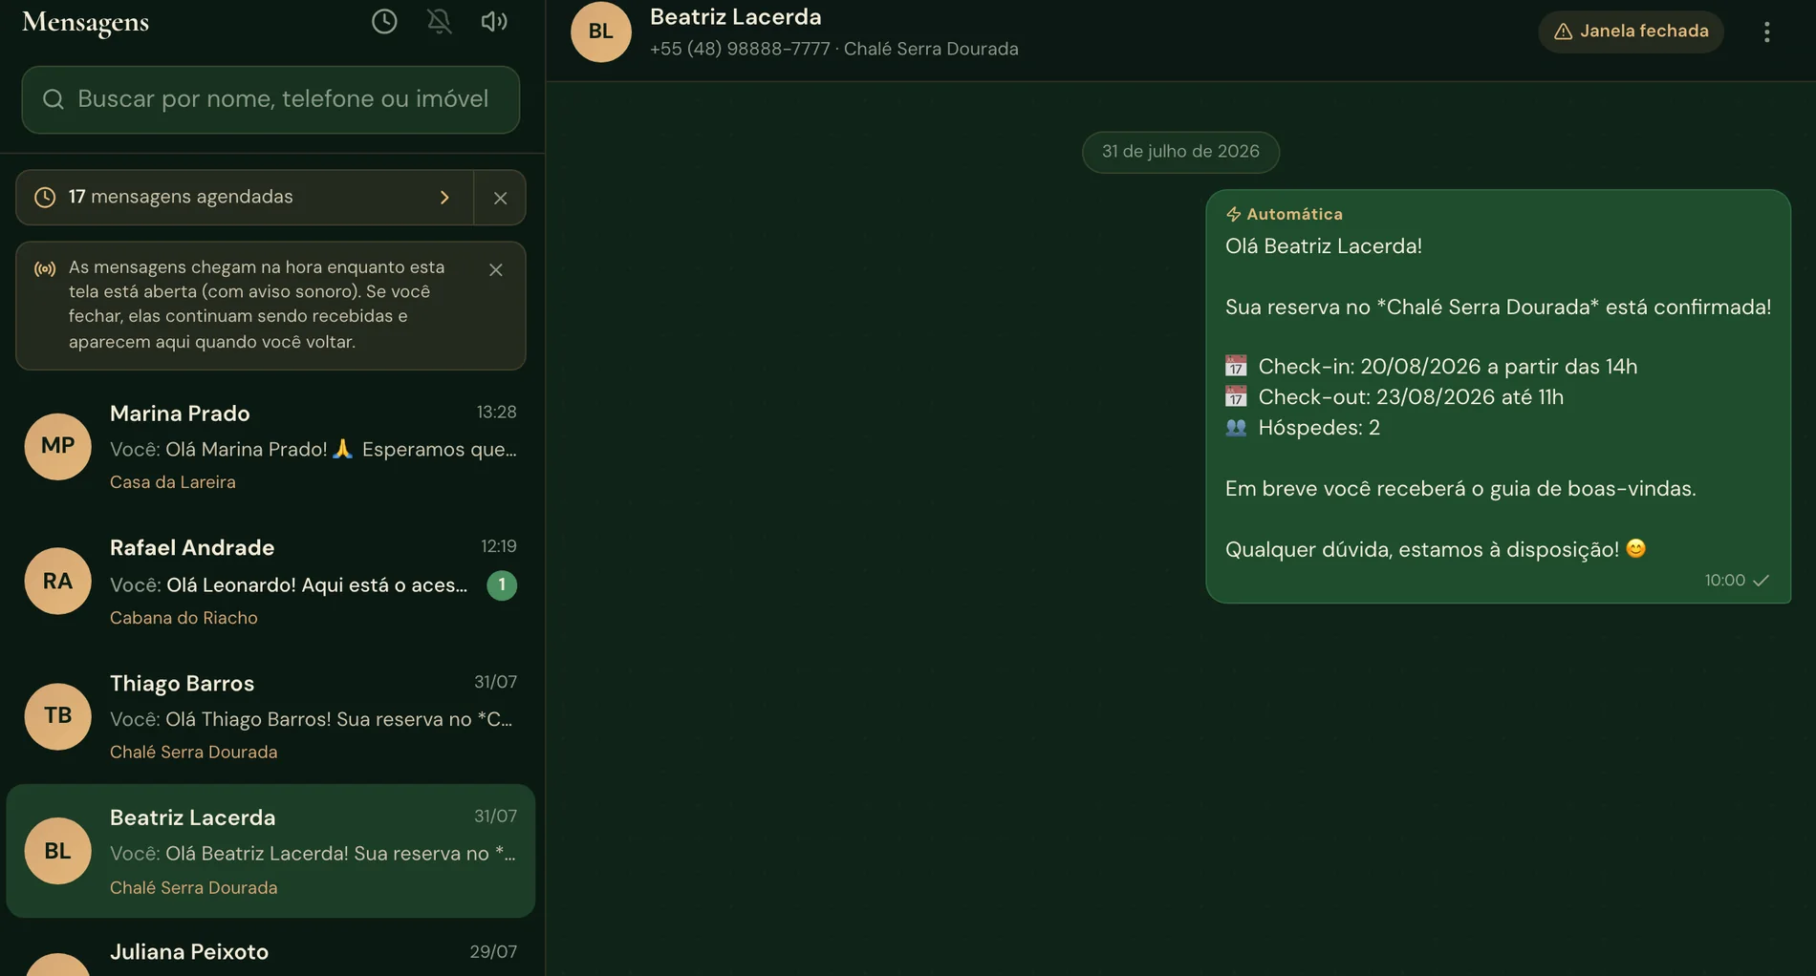
Task: Toggle the muted notifications bell icon
Action: click(440, 21)
